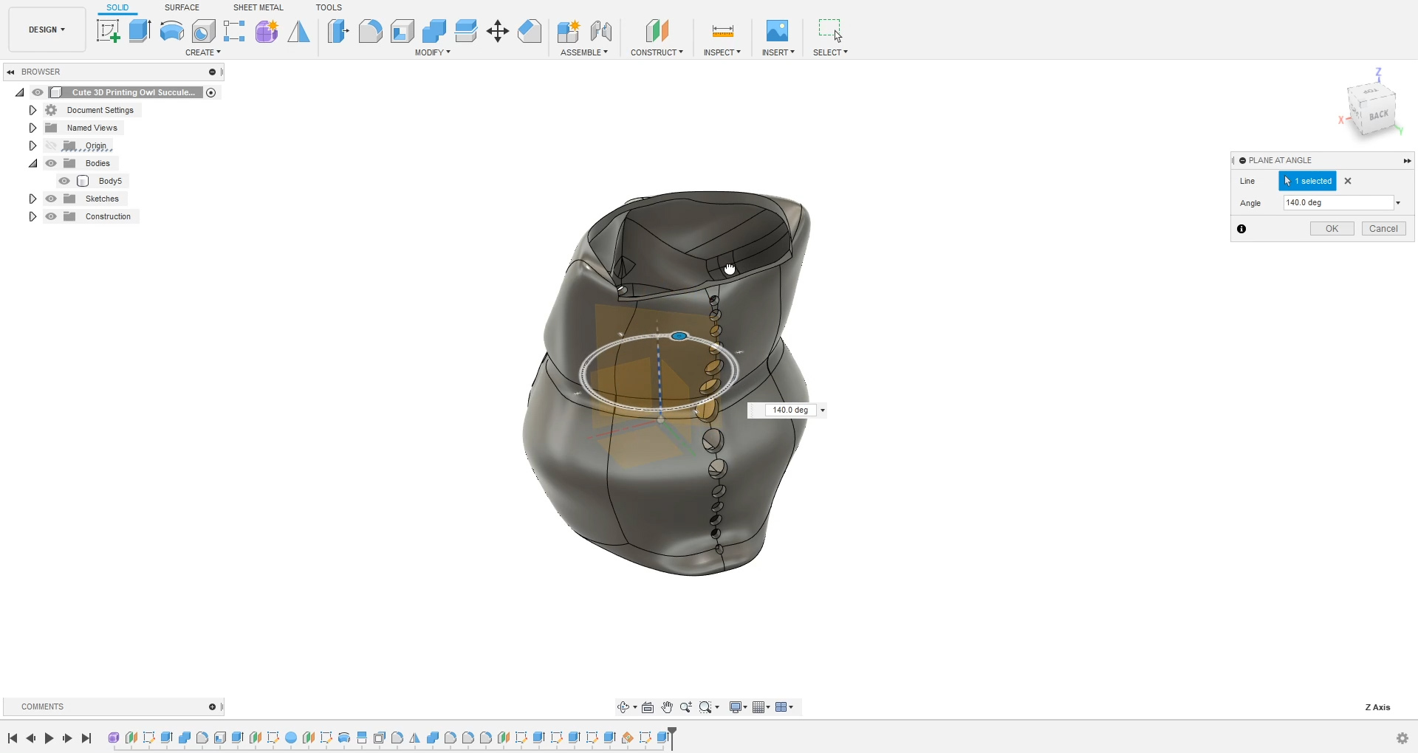
Task: Switch to the Sheet Metal tab
Action: click(x=258, y=7)
